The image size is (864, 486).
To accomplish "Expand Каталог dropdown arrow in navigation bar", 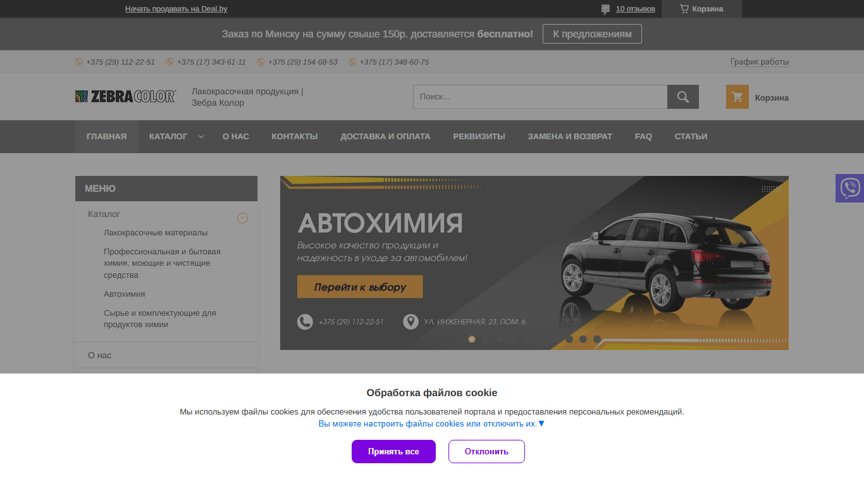I will tap(201, 137).
